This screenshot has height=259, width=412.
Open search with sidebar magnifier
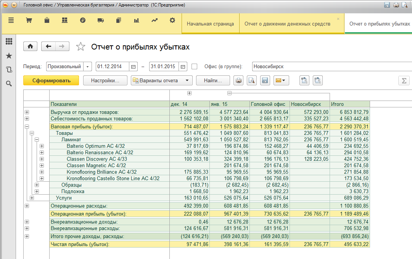tap(9, 84)
